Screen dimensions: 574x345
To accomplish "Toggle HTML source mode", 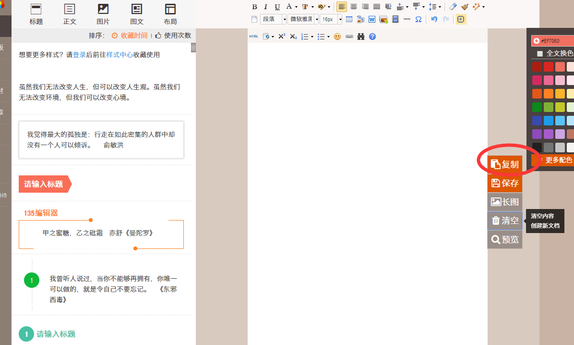I will tap(253, 37).
